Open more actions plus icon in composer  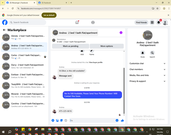tap(53, 120)
